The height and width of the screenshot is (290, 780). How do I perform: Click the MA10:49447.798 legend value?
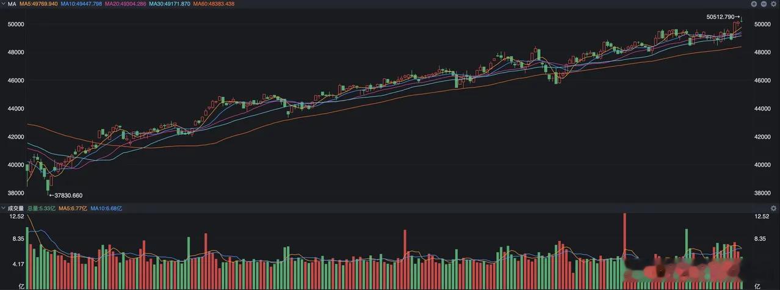point(82,4)
